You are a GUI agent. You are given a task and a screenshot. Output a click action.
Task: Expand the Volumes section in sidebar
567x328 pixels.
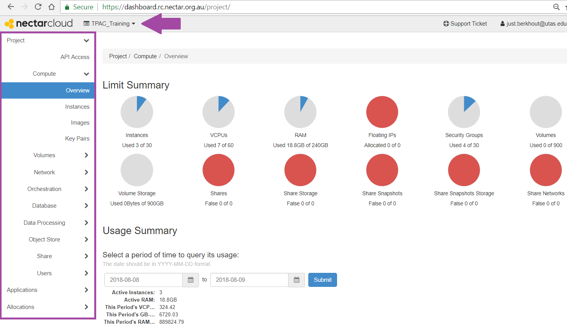tap(44, 155)
